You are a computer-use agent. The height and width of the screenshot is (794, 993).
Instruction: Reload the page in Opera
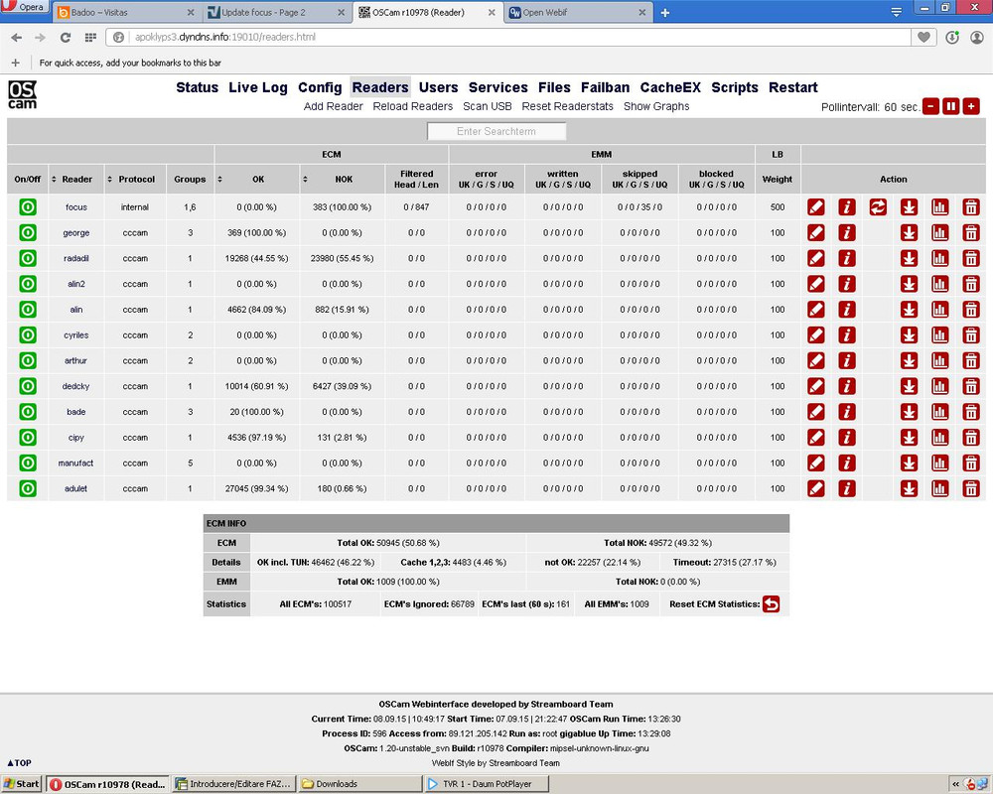(x=66, y=38)
